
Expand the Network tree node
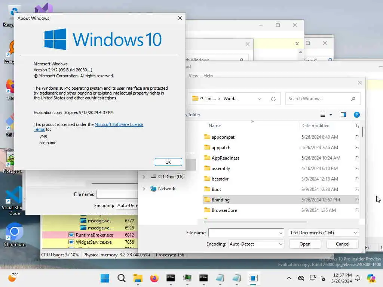pos(144,189)
